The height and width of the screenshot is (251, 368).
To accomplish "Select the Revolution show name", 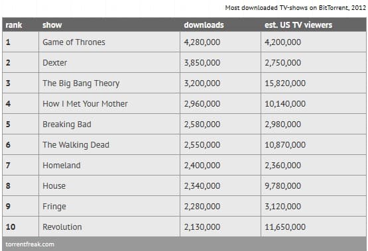I will [62, 227].
